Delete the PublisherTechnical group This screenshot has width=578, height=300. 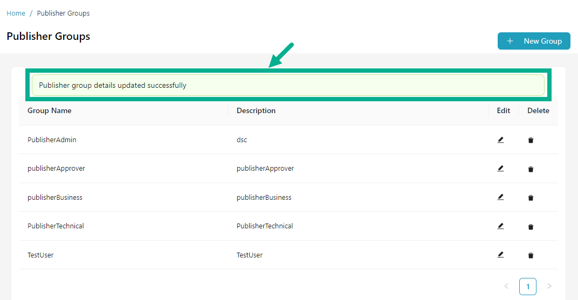pos(531,227)
